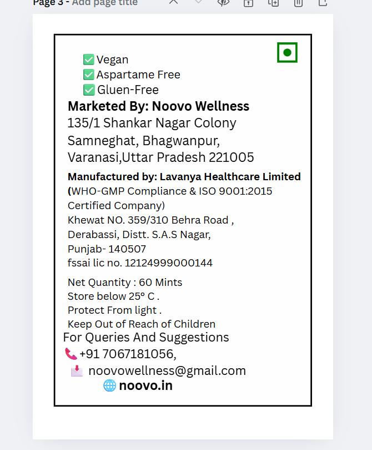The image size is (372, 450).
Task: Select the 'For Queries And Suggestions' text
Action: tap(146, 338)
